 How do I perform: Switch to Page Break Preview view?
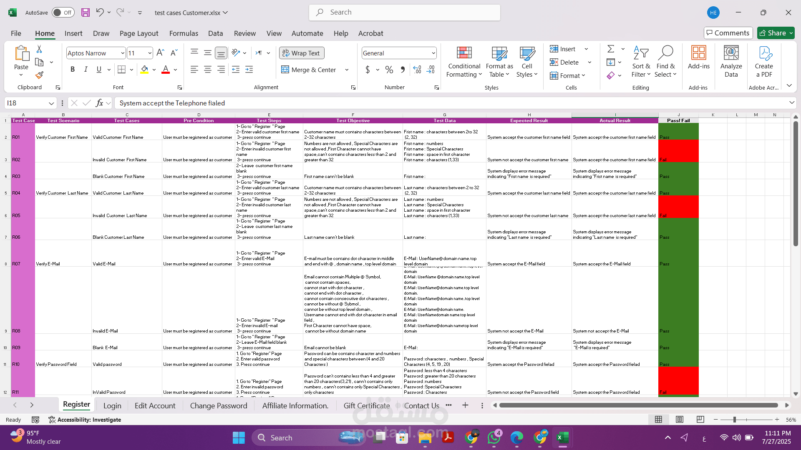coord(700,420)
